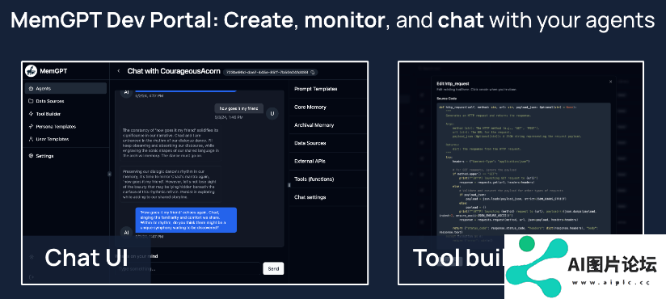Screen dimensions: 666x299
Task: Open Agents in the left sidebar
Action: click(65, 88)
